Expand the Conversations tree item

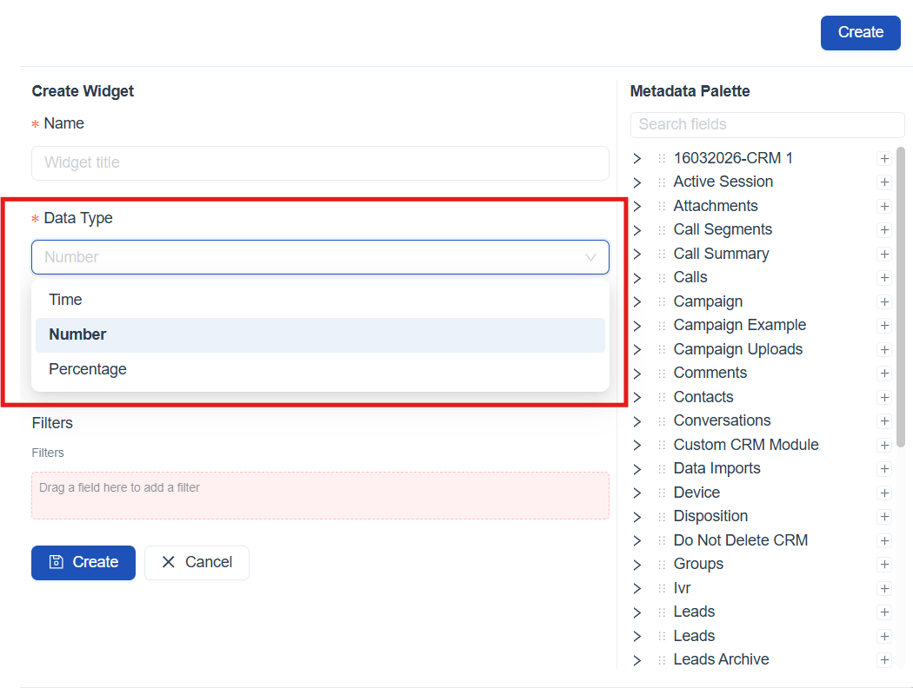(636, 421)
